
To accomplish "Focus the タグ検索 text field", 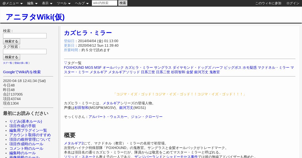I will tap(25, 51).
